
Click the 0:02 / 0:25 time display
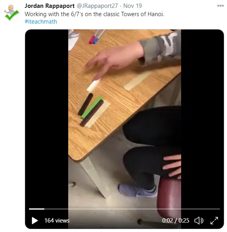176,221
